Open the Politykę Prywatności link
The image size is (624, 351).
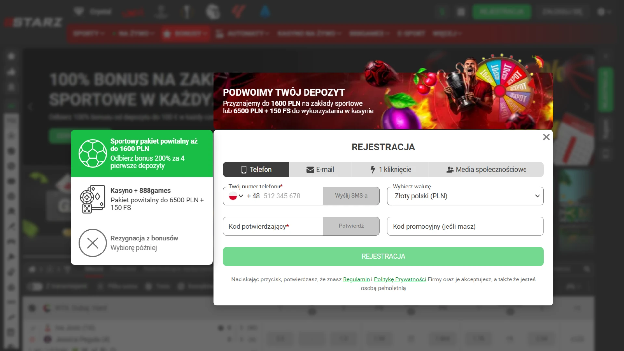point(400,279)
